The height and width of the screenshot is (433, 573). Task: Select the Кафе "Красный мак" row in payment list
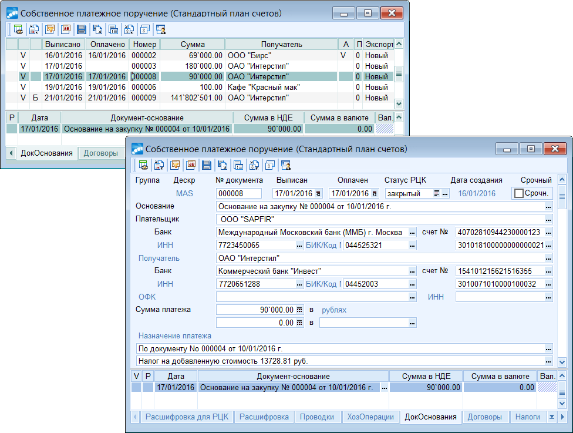(200, 88)
